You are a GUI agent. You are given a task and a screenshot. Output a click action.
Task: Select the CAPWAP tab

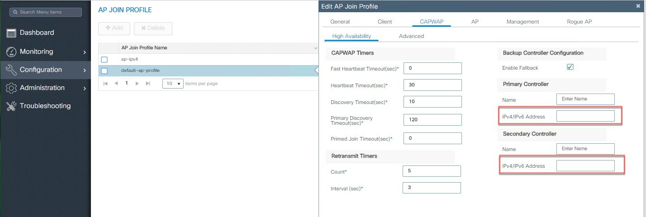click(432, 22)
